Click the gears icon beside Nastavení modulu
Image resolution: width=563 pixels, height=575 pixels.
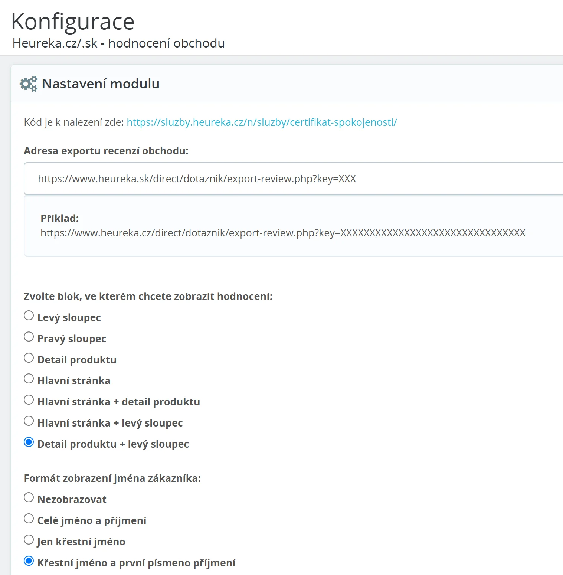click(29, 84)
